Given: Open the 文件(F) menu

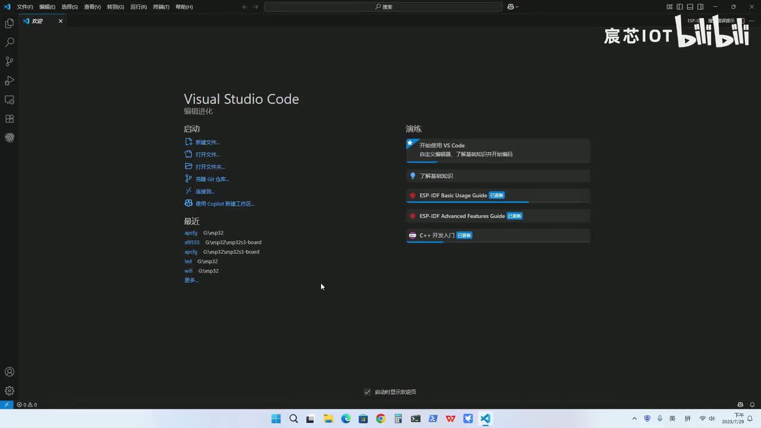Looking at the screenshot, I should click(25, 7).
